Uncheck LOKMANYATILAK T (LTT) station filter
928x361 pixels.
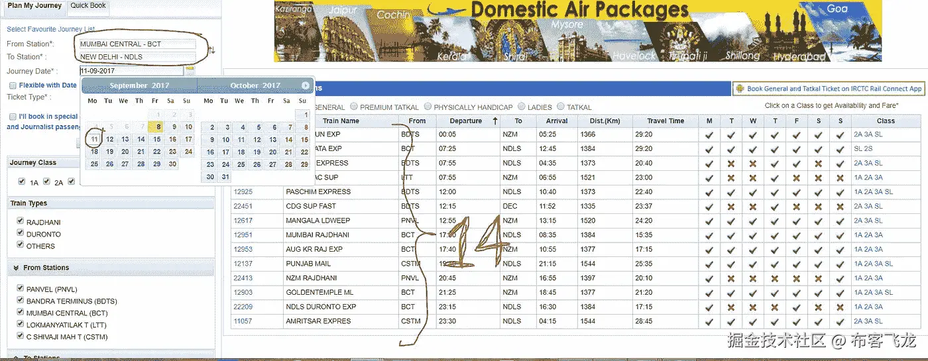coord(21,325)
